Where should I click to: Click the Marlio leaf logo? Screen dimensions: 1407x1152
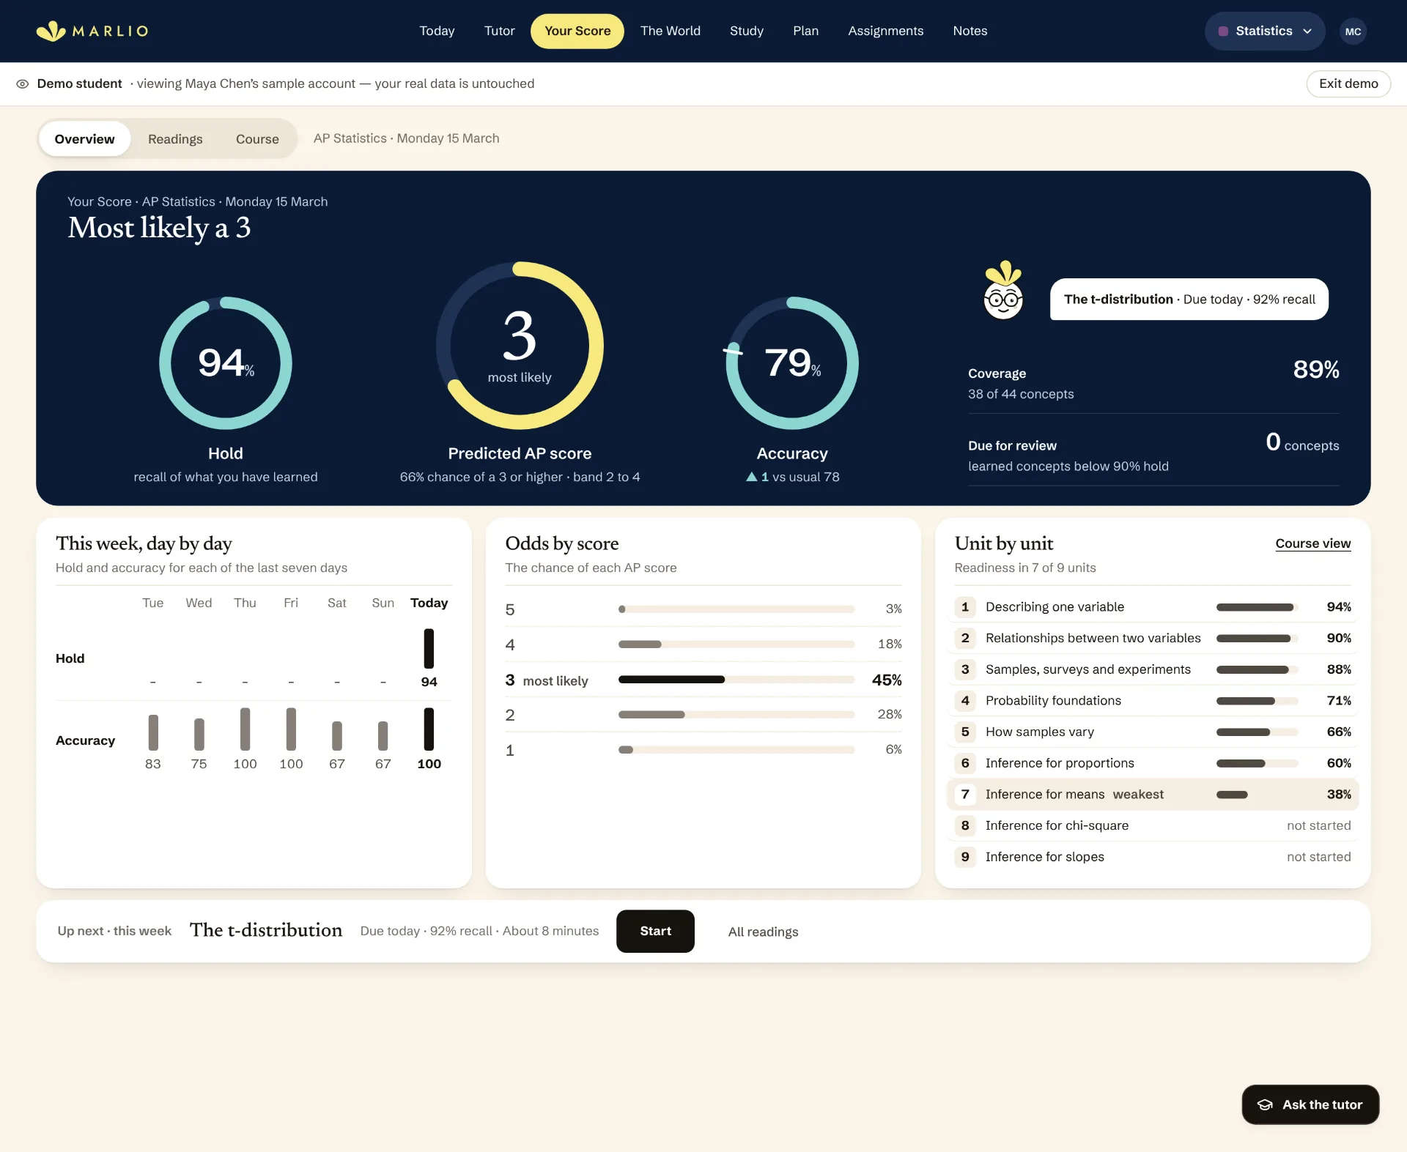click(51, 31)
